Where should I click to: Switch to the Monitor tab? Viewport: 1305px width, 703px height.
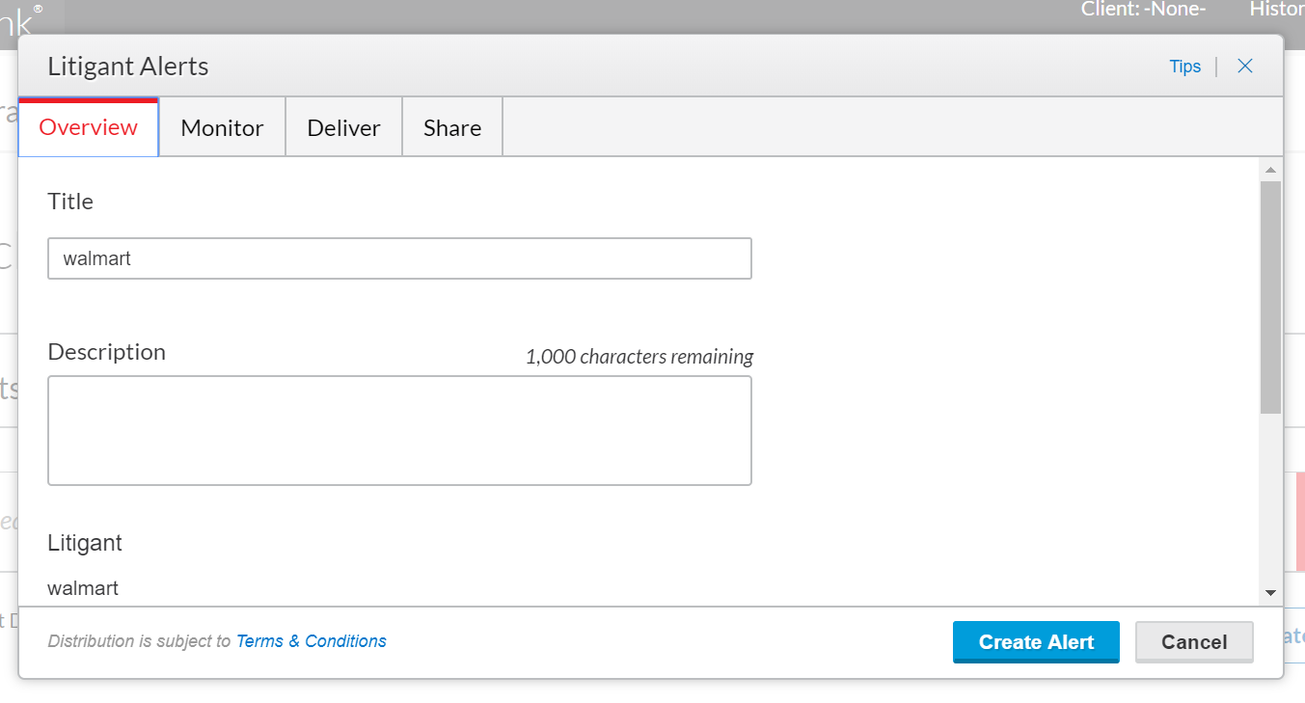tap(222, 127)
